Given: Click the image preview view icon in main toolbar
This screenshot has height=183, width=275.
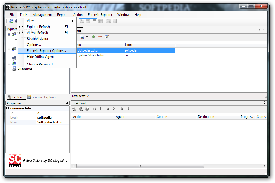Looking at the screenshot, I should pos(82,22).
